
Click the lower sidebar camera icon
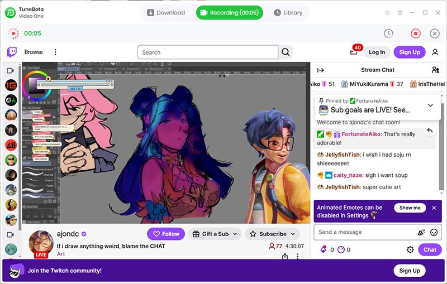(10, 235)
